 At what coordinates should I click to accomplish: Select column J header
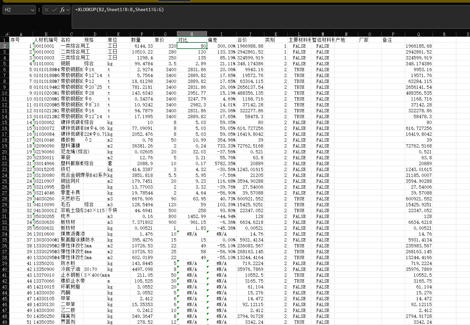250,34
